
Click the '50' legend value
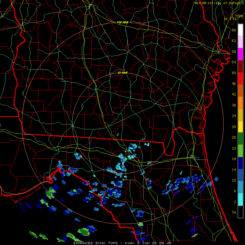[x=234, y=73]
